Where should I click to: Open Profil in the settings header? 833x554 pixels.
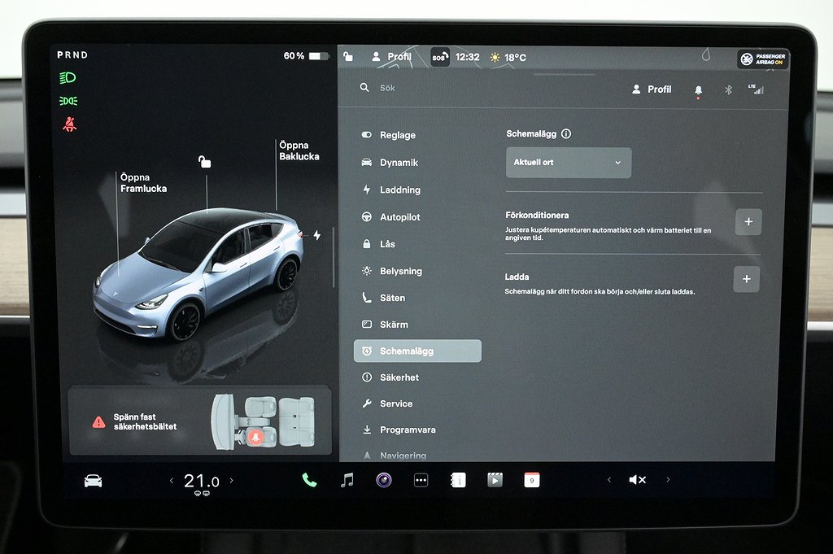(x=652, y=89)
